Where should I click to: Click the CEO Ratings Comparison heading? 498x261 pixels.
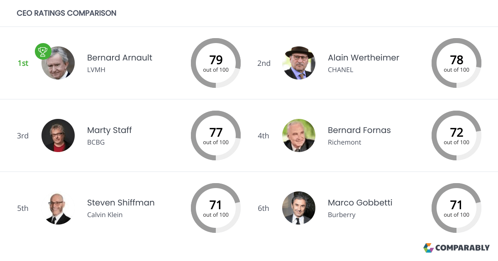(x=66, y=13)
